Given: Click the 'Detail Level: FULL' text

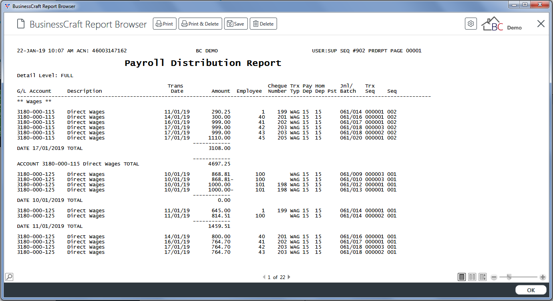Looking at the screenshot, I should coord(45,75).
